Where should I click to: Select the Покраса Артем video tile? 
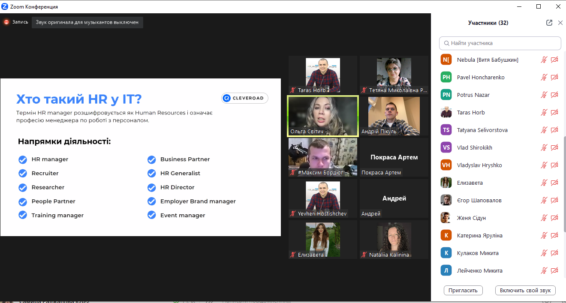[x=394, y=157]
